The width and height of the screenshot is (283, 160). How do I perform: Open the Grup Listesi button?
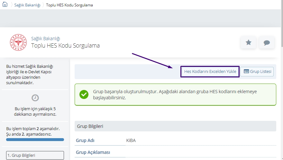(257, 72)
